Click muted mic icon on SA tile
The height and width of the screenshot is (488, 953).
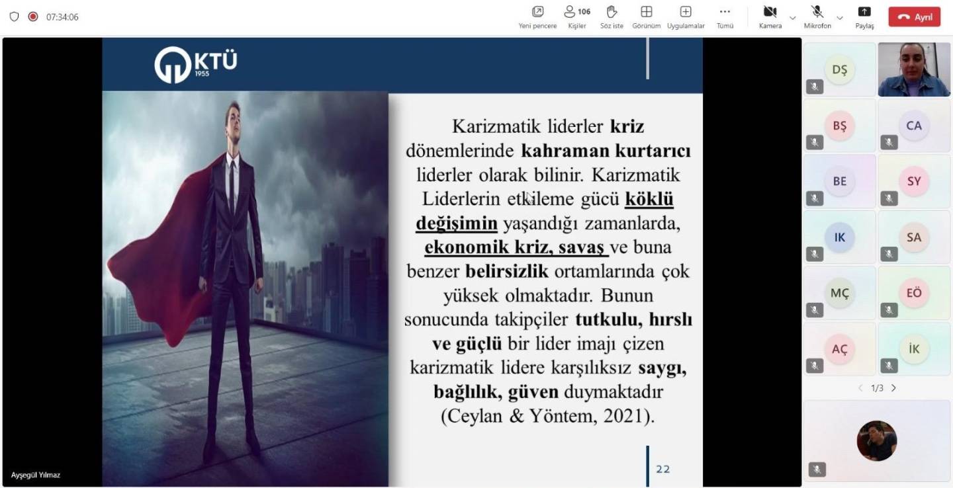[x=889, y=254]
